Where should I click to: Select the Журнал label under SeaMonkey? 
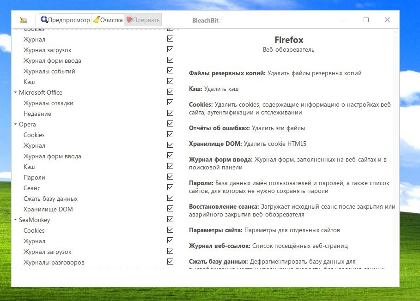[x=34, y=241]
